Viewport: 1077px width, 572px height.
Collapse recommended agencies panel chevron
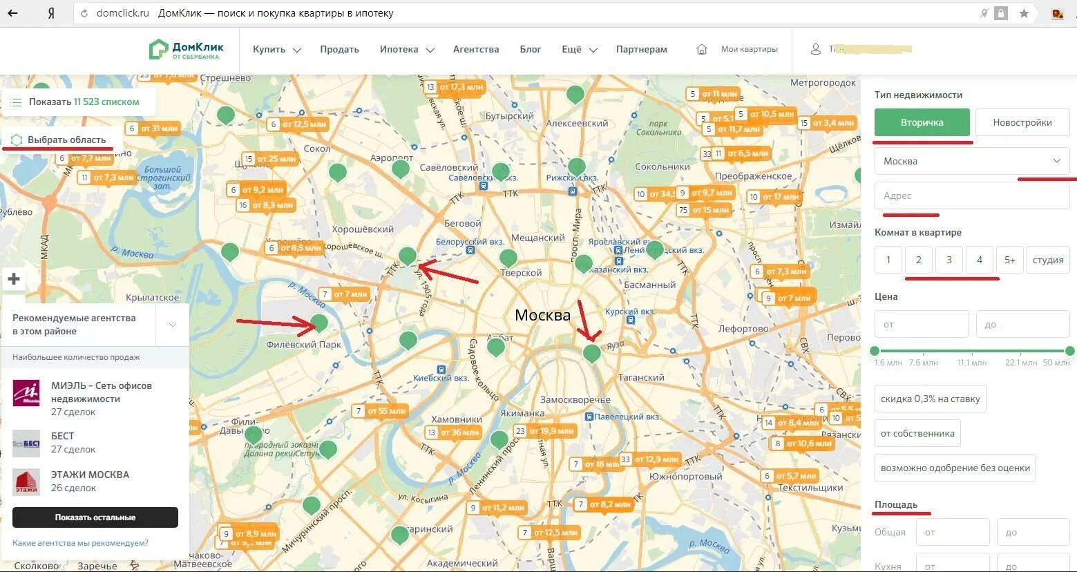coord(172,325)
